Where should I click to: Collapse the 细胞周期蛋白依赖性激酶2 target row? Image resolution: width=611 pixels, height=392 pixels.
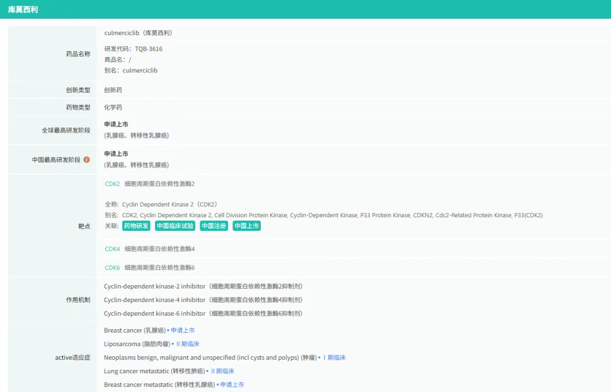(x=160, y=184)
